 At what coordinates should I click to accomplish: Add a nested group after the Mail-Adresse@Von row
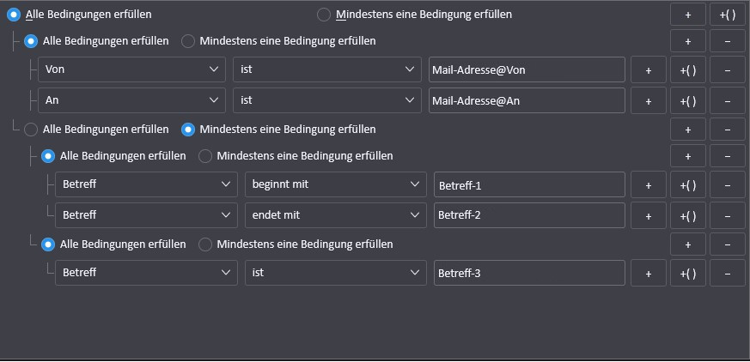688,70
